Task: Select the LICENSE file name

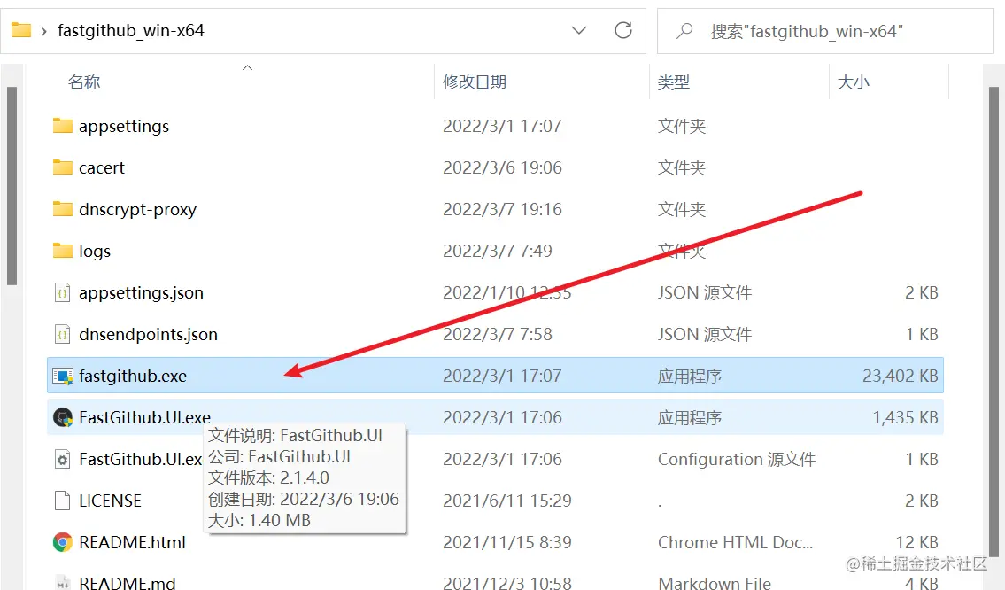Action: (x=110, y=501)
